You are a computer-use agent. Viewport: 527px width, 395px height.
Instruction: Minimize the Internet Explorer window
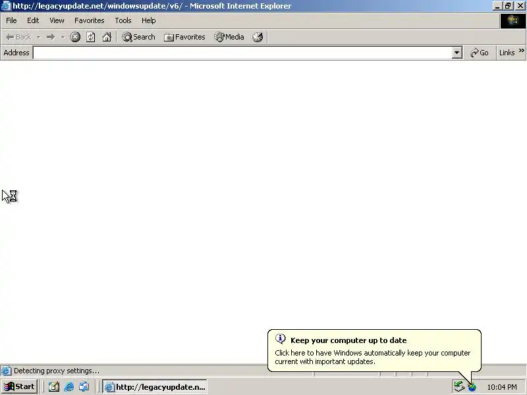click(x=498, y=6)
